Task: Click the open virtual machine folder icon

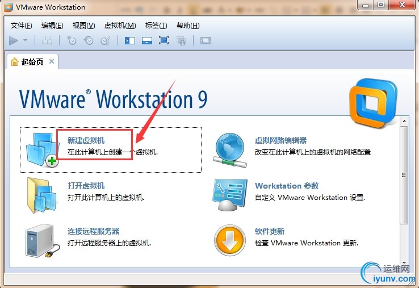Action: click(42, 195)
